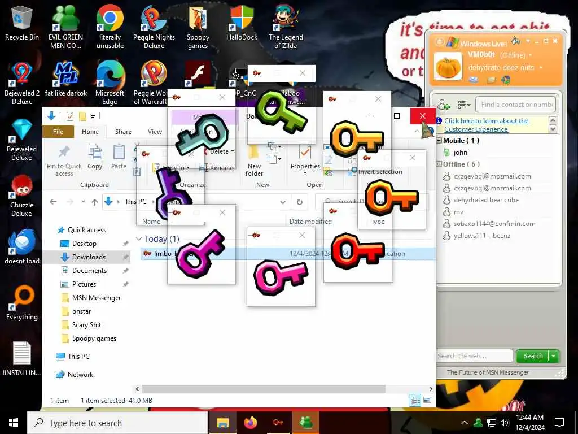This screenshot has height=434, width=578.
Task: Collapse the Mobile ( 1 ) contact group
Action: [439, 141]
